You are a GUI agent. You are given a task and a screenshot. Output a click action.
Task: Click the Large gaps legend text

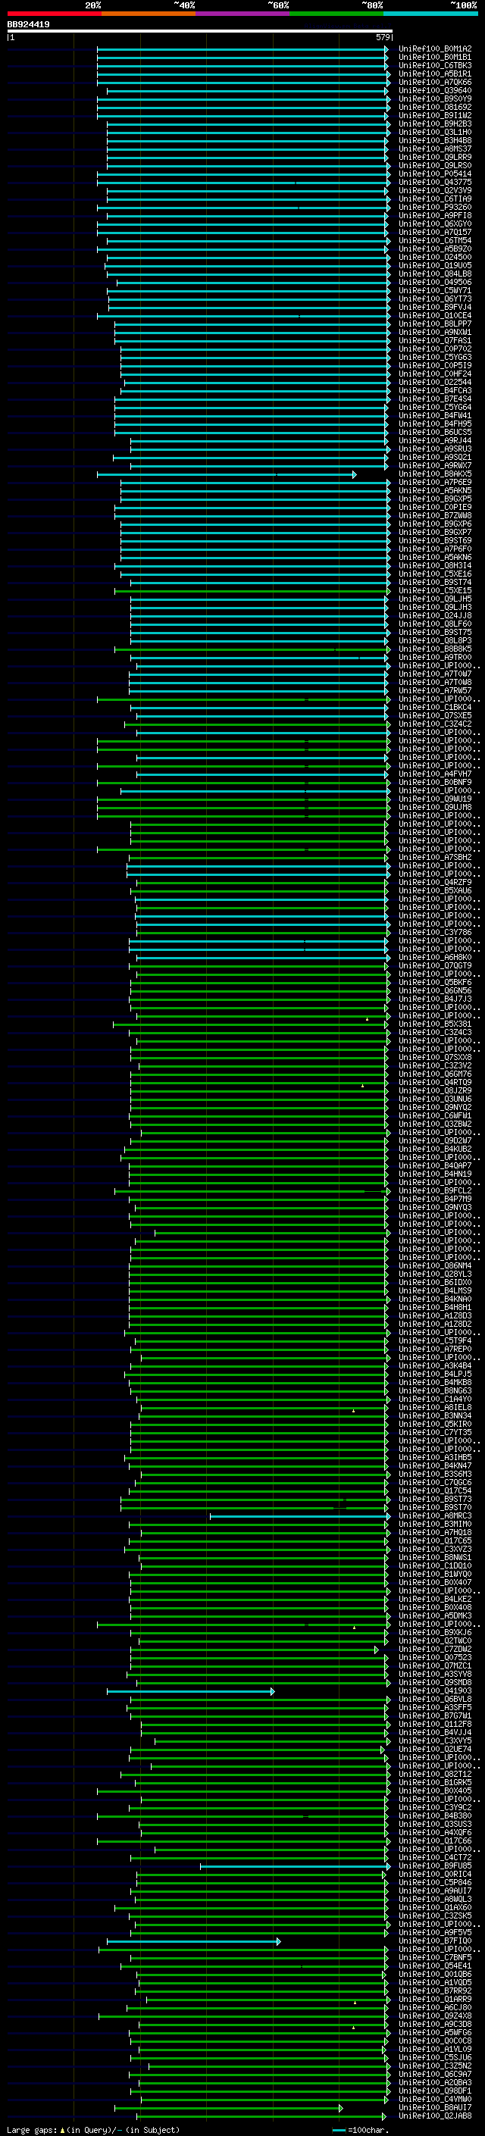(93, 2130)
